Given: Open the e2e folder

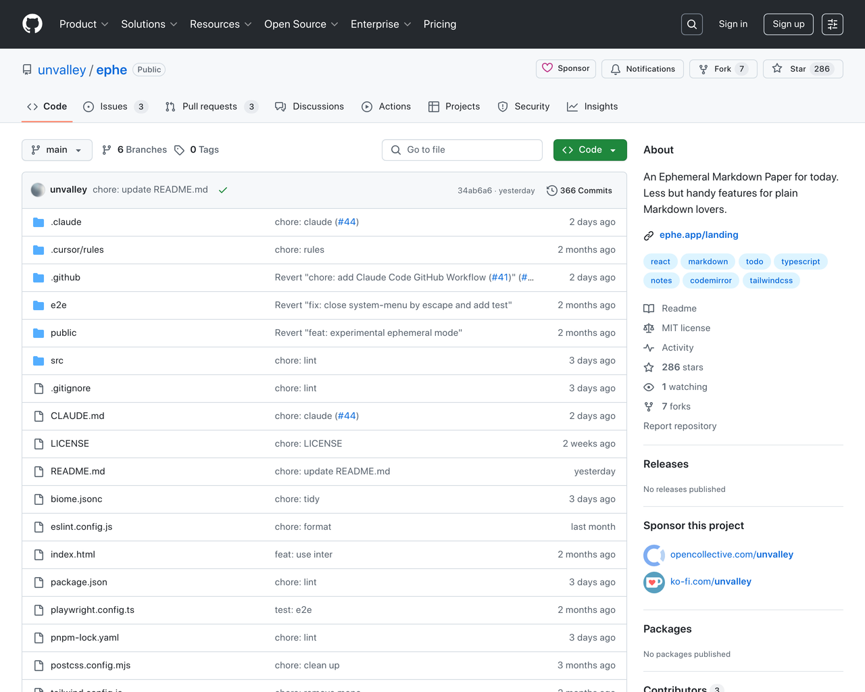Looking at the screenshot, I should pyautogui.click(x=59, y=305).
